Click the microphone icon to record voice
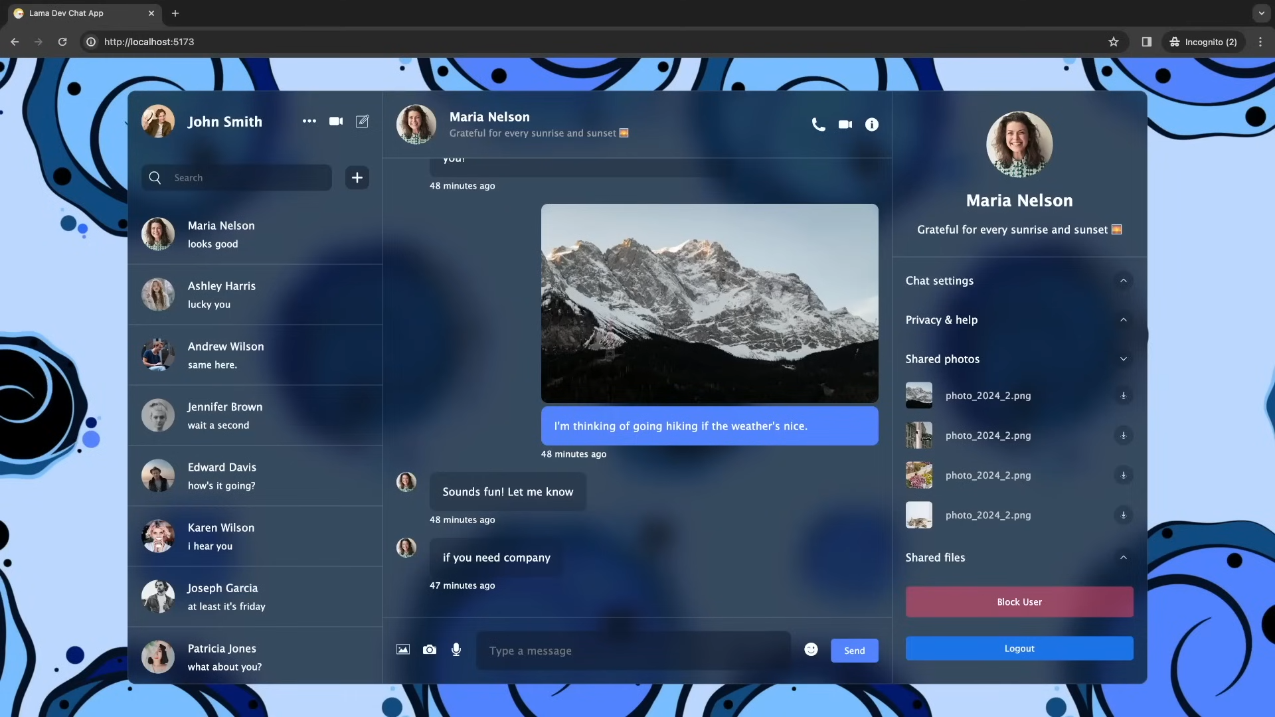The width and height of the screenshot is (1275, 717). coord(456,649)
